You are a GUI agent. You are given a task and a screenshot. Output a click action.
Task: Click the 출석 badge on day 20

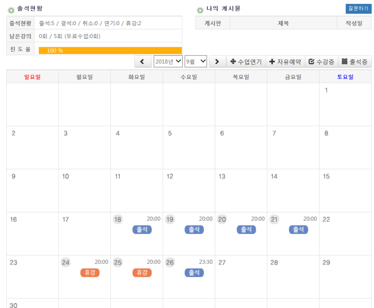pos(246,229)
